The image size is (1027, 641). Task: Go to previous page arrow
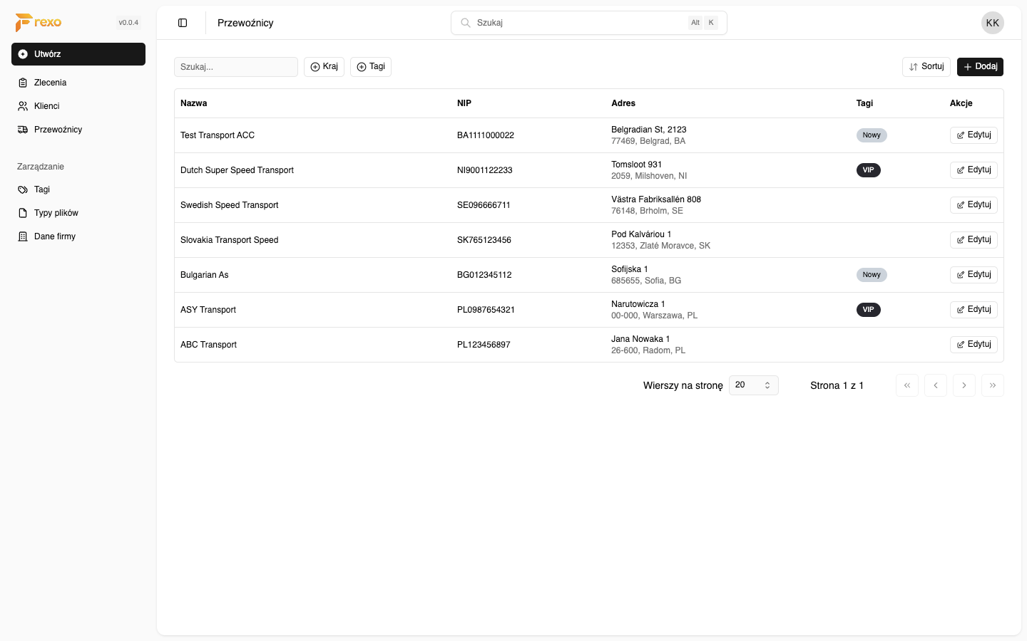[x=935, y=385]
